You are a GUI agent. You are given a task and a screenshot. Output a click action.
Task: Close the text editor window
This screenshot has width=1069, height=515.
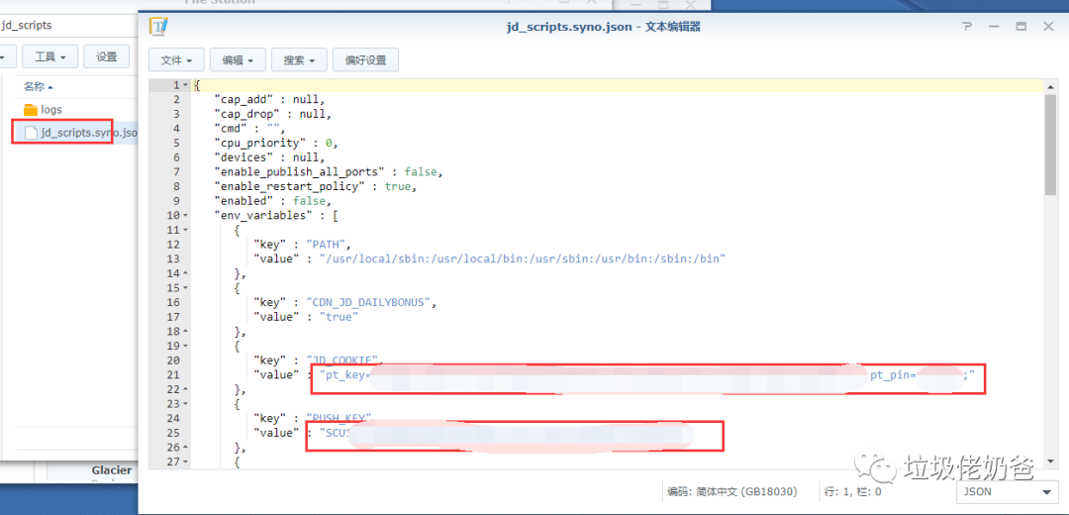(1048, 27)
